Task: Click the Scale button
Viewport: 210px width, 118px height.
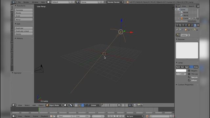Action: [x=24, y=16]
